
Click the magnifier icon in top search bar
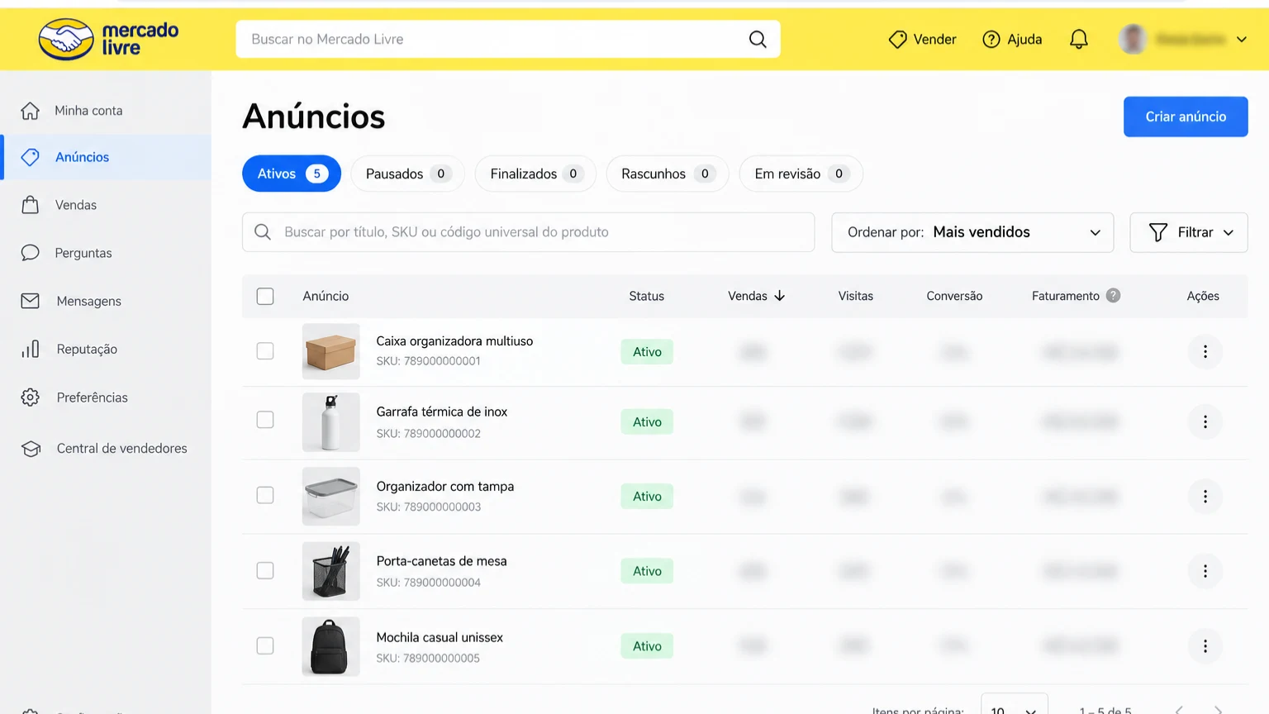(x=758, y=39)
